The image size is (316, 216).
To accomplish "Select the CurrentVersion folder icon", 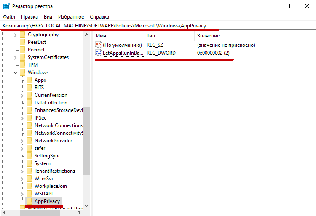I will pyautogui.click(x=29, y=95).
